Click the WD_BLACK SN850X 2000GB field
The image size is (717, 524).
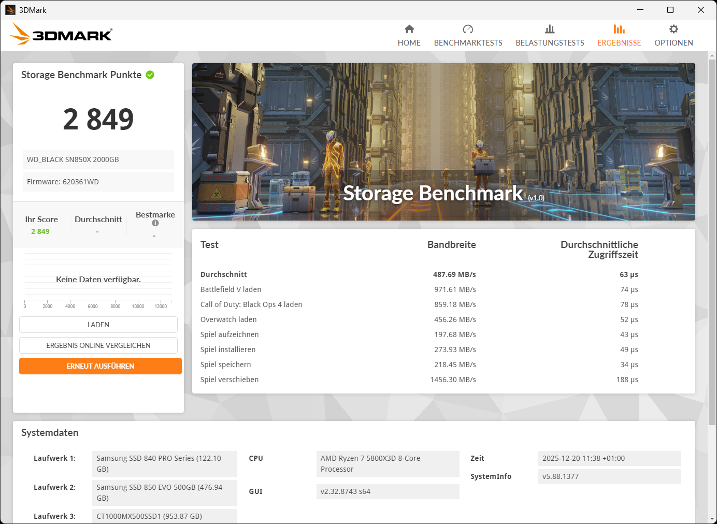click(x=98, y=159)
